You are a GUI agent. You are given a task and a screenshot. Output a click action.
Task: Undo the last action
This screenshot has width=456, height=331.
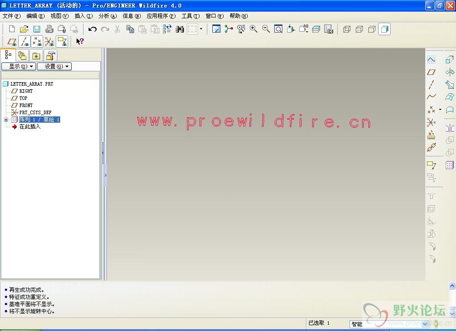point(93,29)
